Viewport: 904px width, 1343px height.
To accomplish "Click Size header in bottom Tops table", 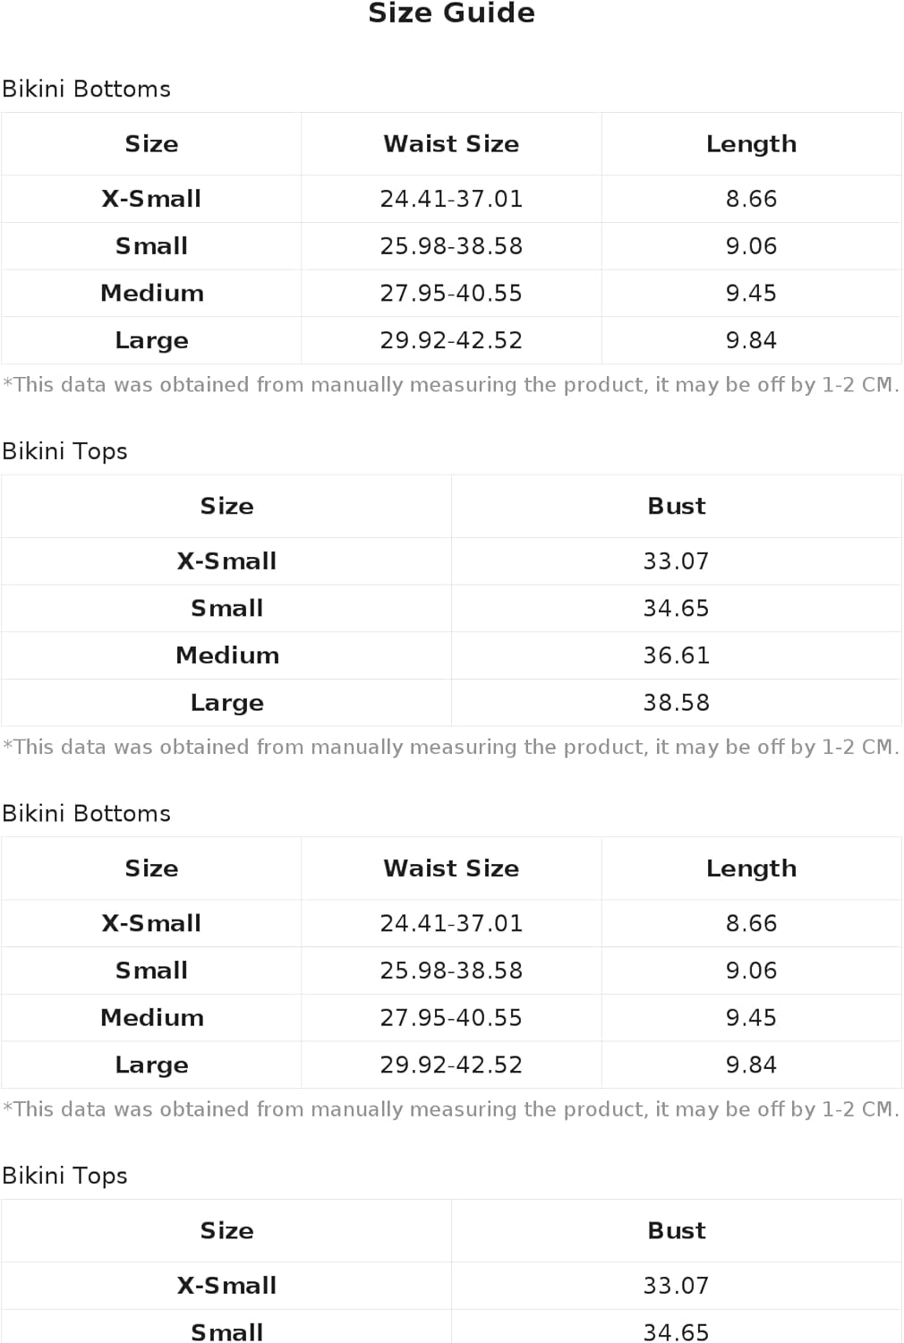I will (227, 1231).
